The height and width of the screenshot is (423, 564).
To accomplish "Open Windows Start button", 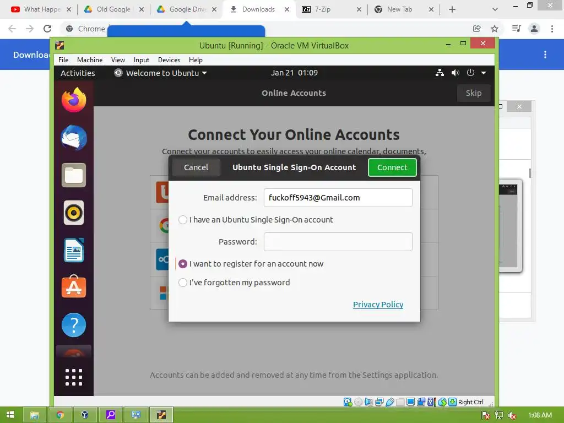I will (10, 415).
